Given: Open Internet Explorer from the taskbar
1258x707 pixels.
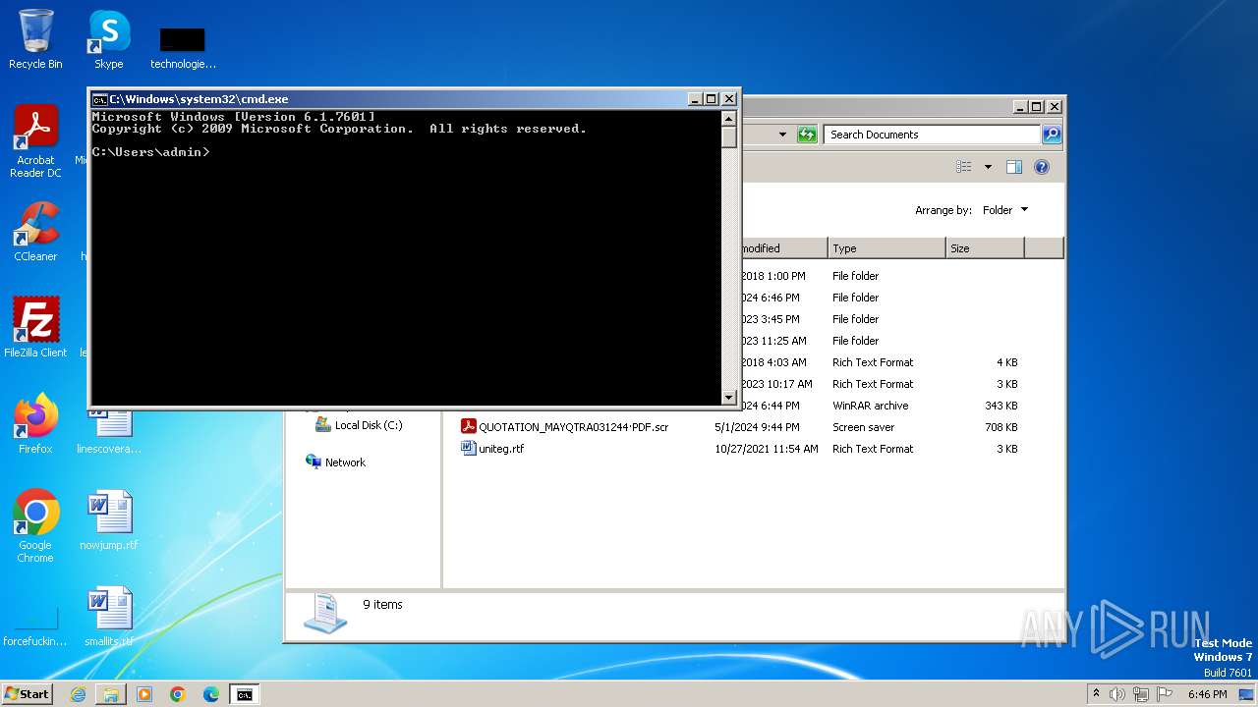Looking at the screenshot, I should (x=78, y=694).
